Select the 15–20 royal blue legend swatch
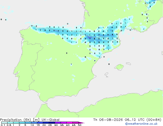Screen dimensions: 163x126 click(40, 123)
